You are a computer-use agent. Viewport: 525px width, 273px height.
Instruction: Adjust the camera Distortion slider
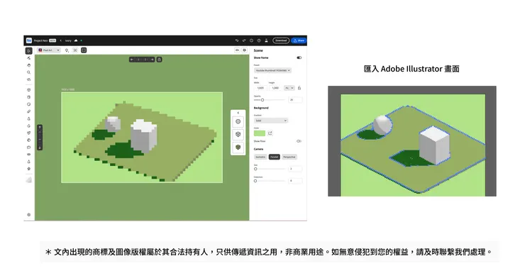tap(270, 181)
